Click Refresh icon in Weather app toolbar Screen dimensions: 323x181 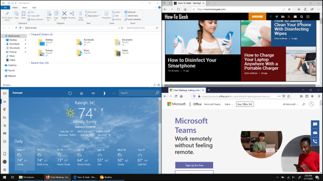pyautogui.click(x=70, y=93)
